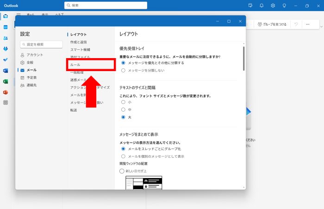Click the 設定を検索 search field
This screenshot has width=324, height=209.
click(x=42, y=44)
